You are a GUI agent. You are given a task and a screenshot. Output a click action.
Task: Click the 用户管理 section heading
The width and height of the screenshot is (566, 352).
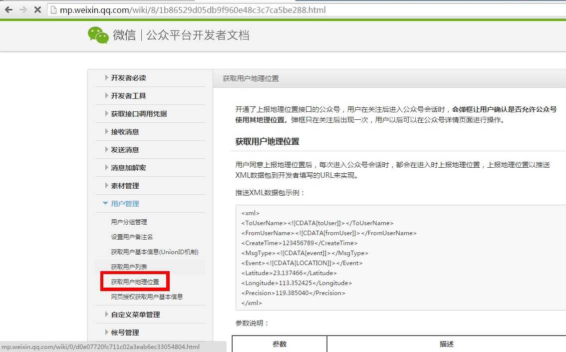(x=125, y=204)
